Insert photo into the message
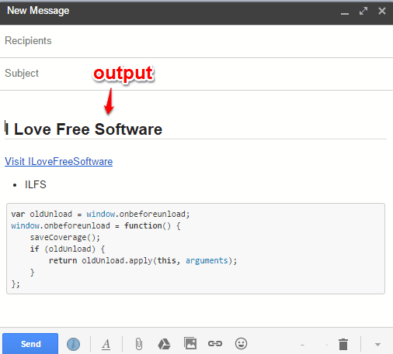The image size is (393, 354). pos(190,343)
